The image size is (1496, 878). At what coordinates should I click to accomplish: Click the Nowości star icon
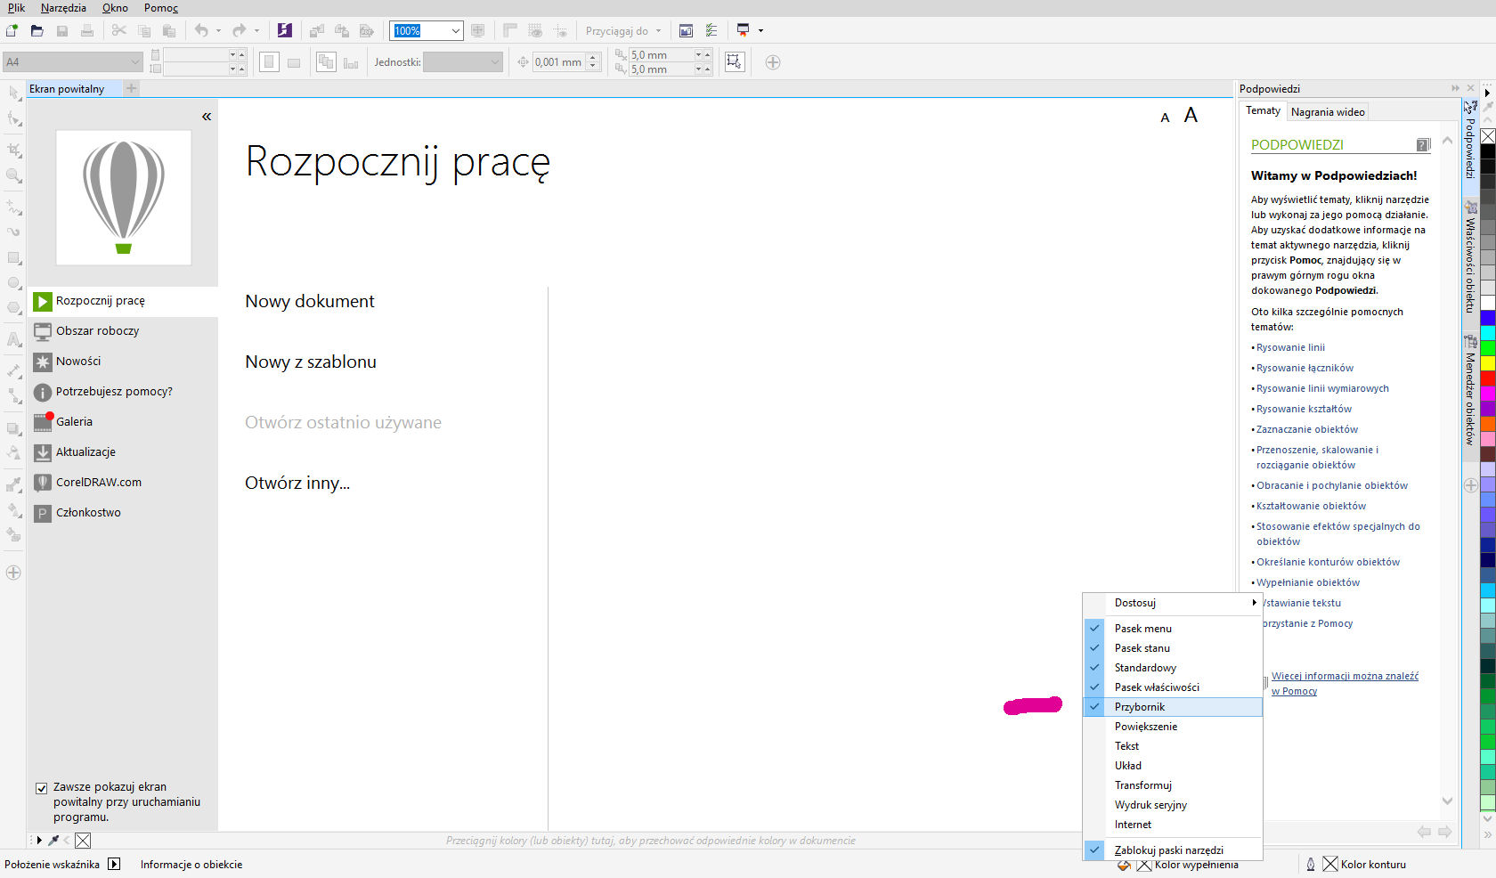[x=42, y=362]
